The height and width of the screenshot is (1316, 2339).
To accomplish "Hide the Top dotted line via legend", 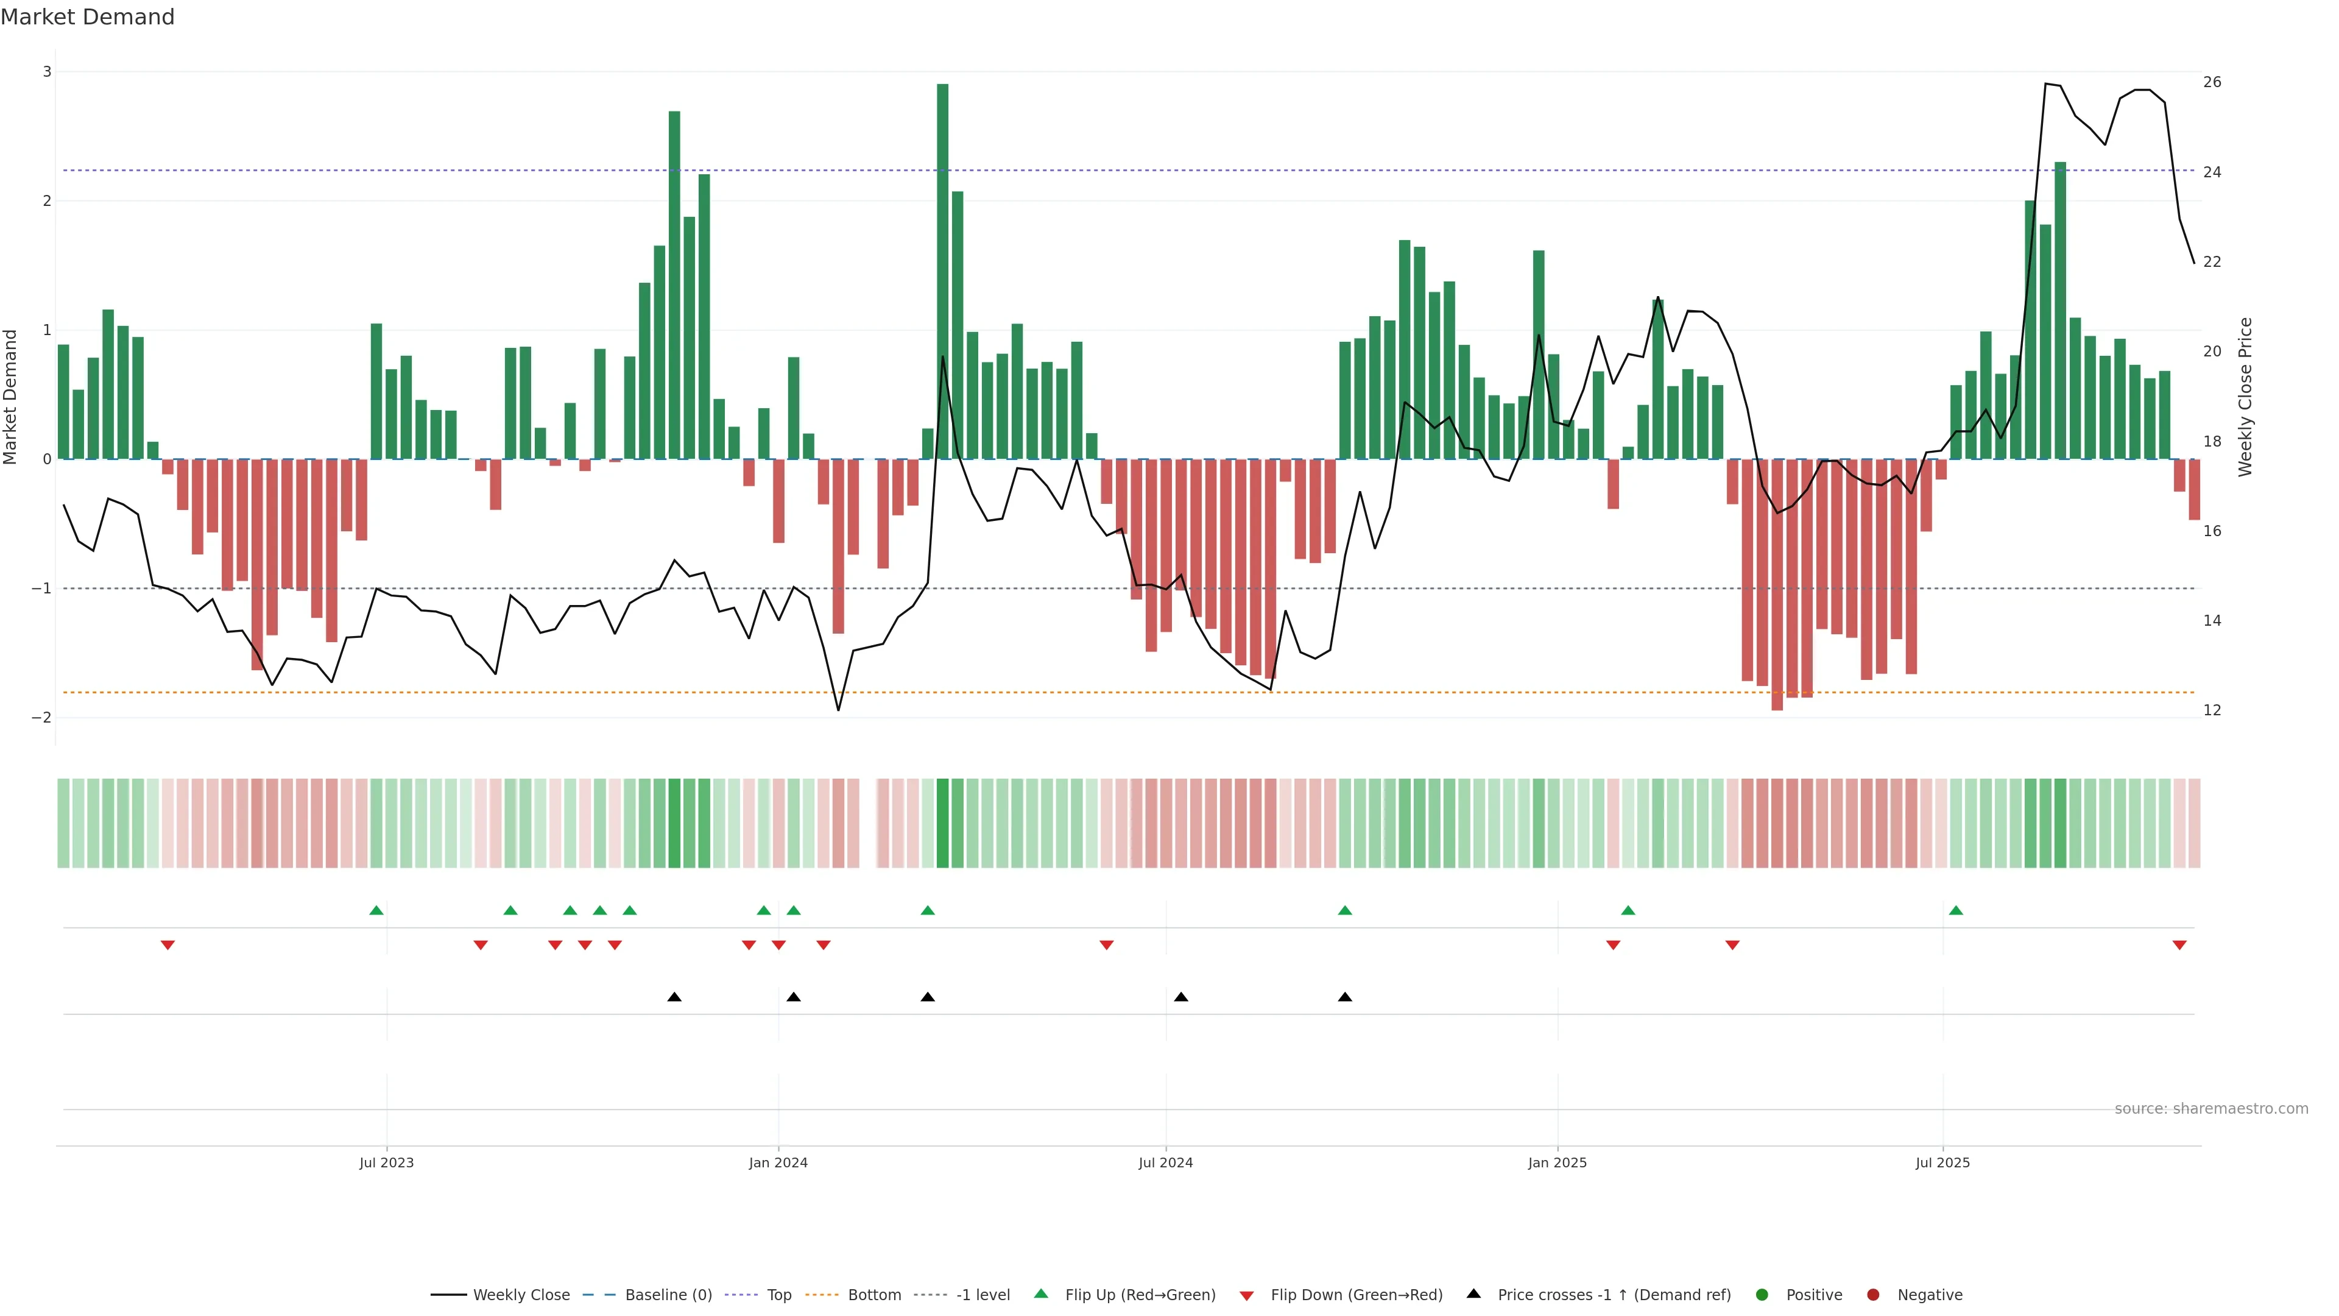I will click(778, 1294).
